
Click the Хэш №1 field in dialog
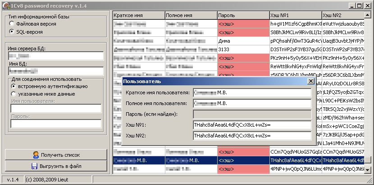point(252,125)
